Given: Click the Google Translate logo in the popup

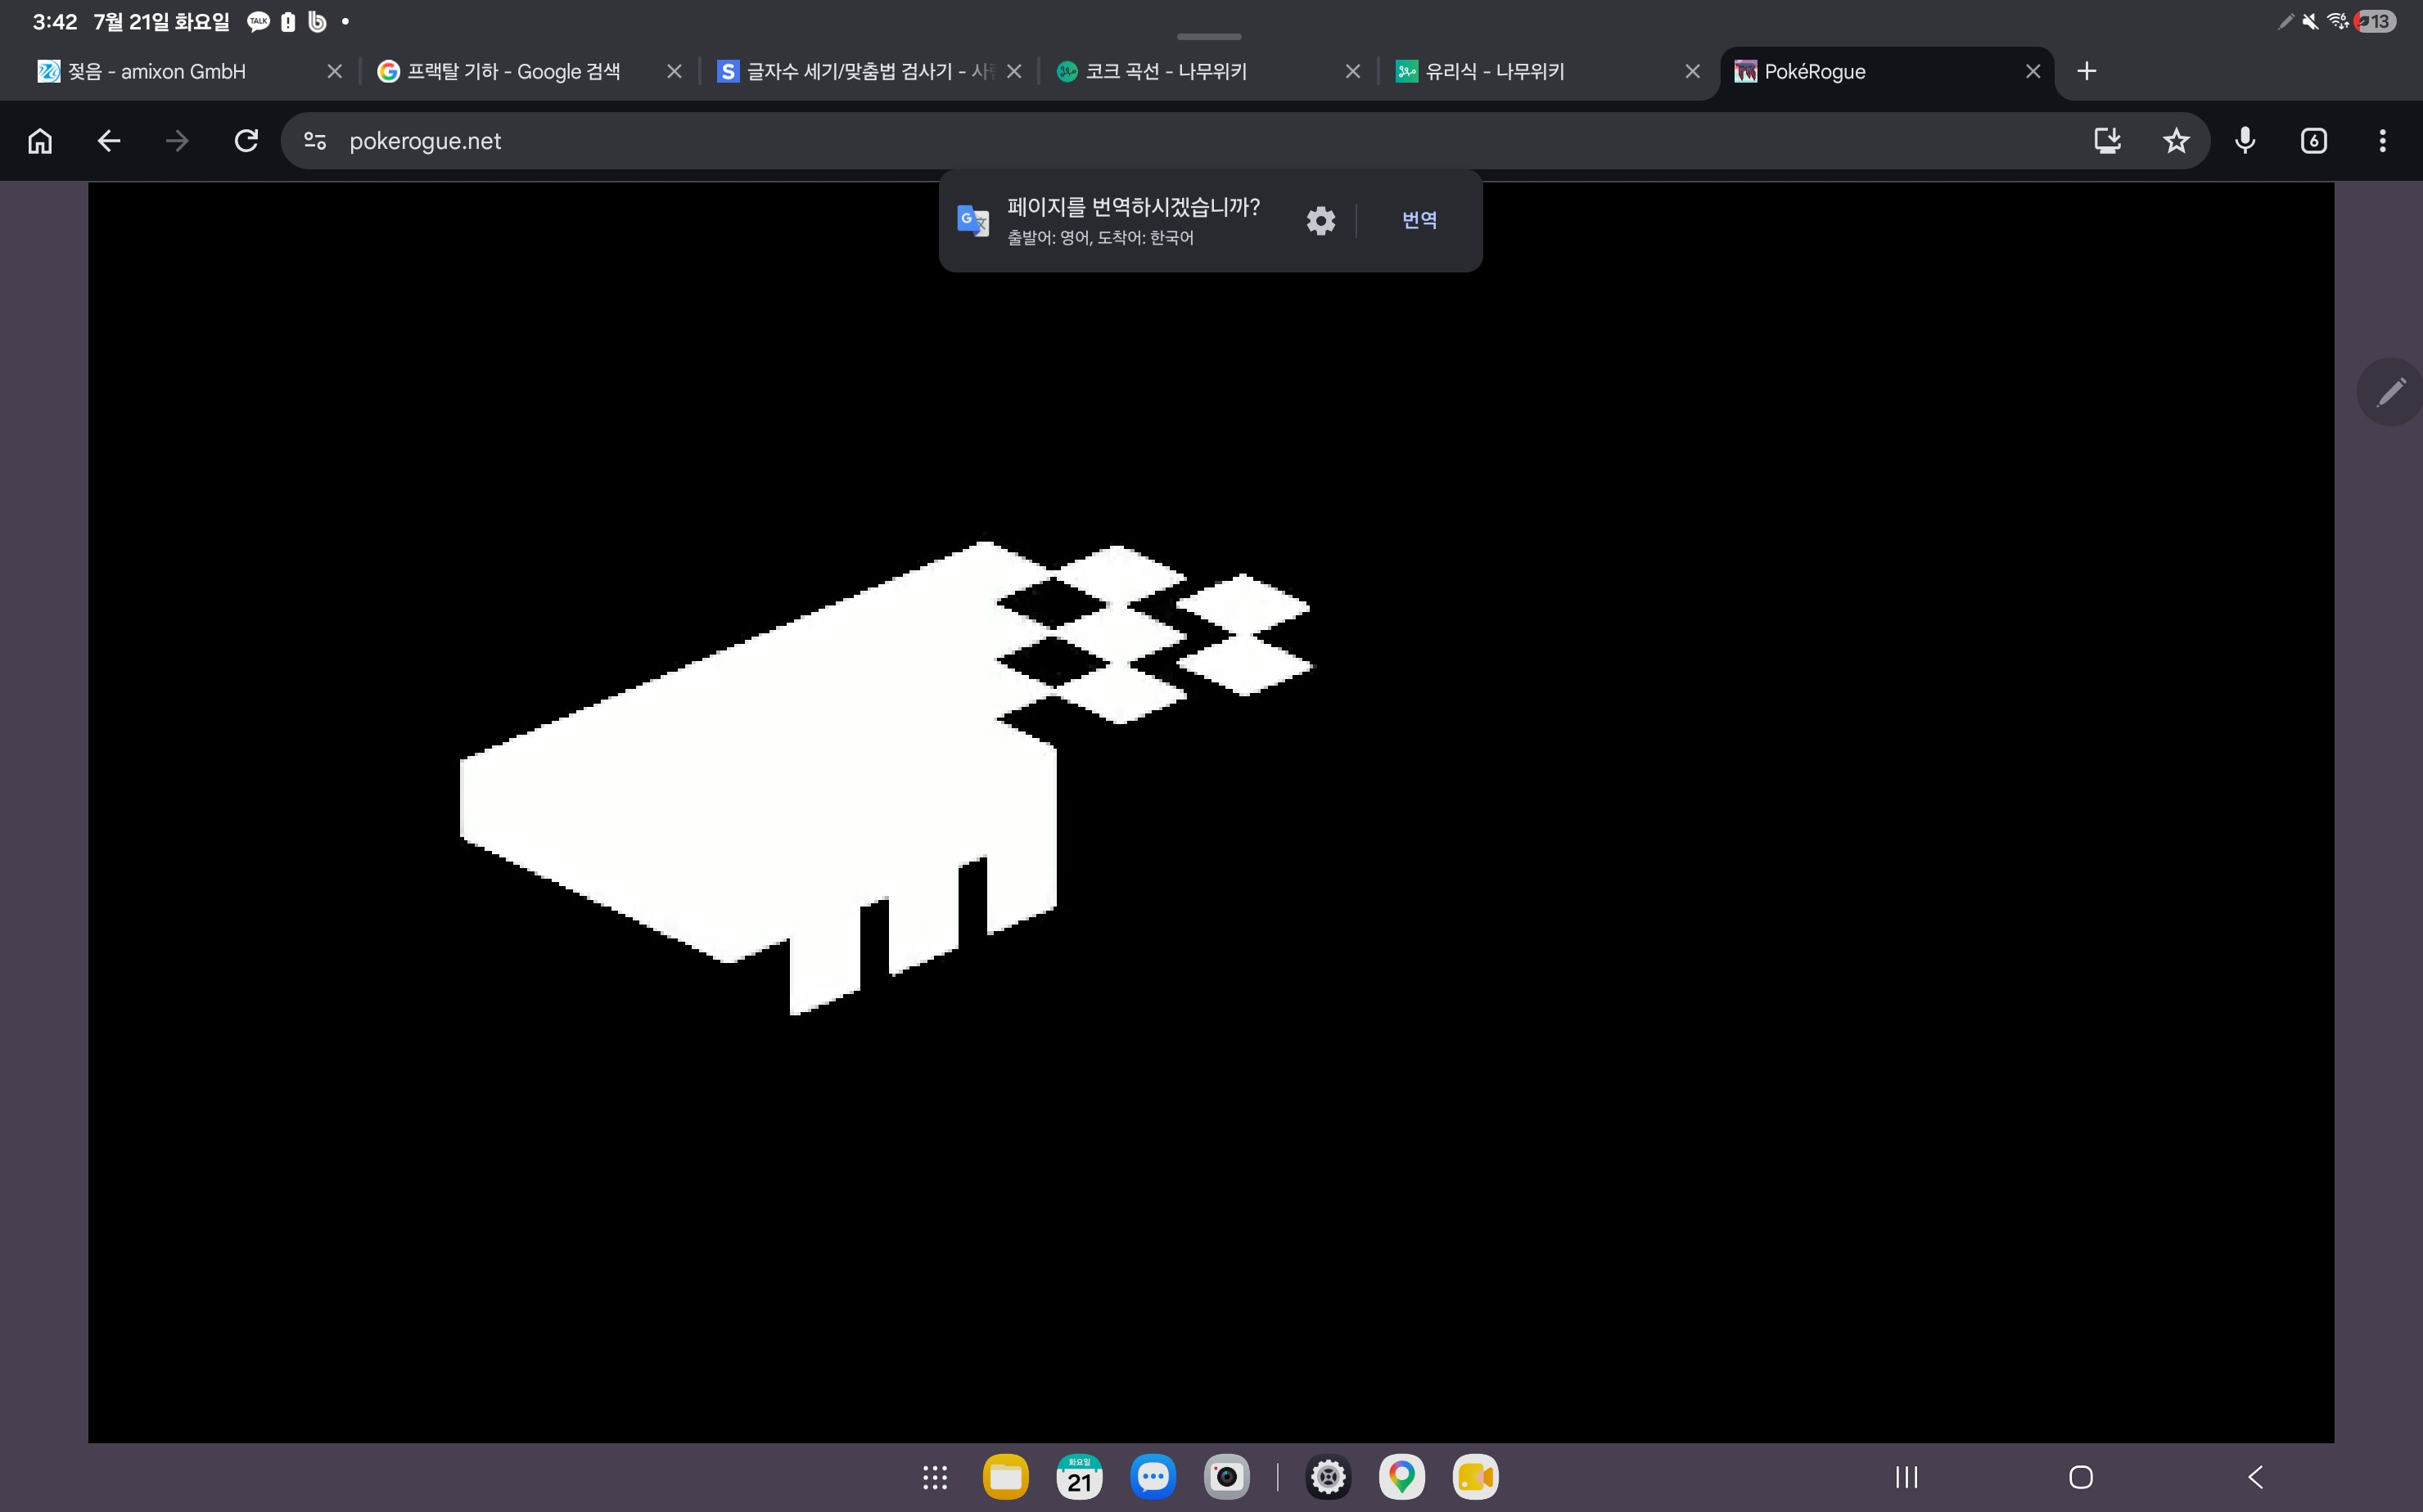Looking at the screenshot, I should (x=972, y=220).
